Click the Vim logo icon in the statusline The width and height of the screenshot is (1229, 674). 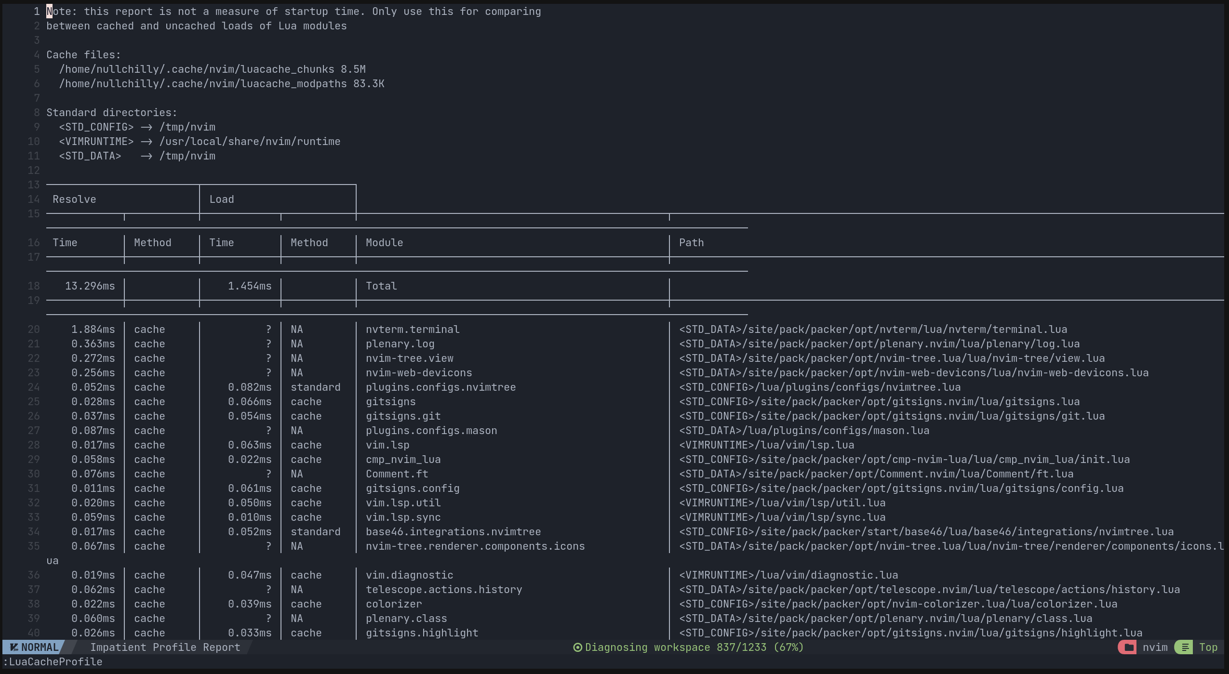14,647
